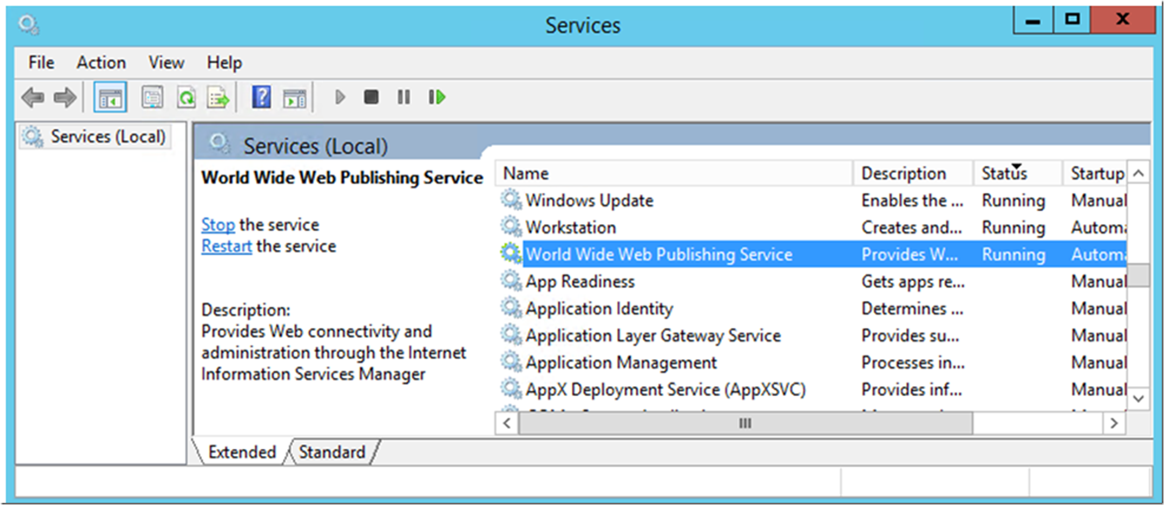This screenshot has height=505, width=1164.
Task: Switch to the Extended tab
Action: pyautogui.click(x=242, y=452)
